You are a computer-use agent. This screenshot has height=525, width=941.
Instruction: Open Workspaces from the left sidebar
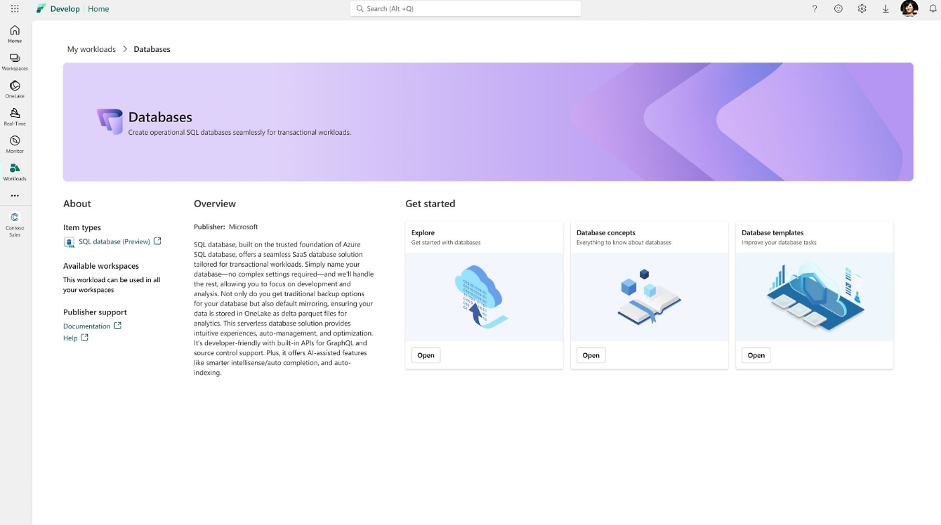[15, 62]
